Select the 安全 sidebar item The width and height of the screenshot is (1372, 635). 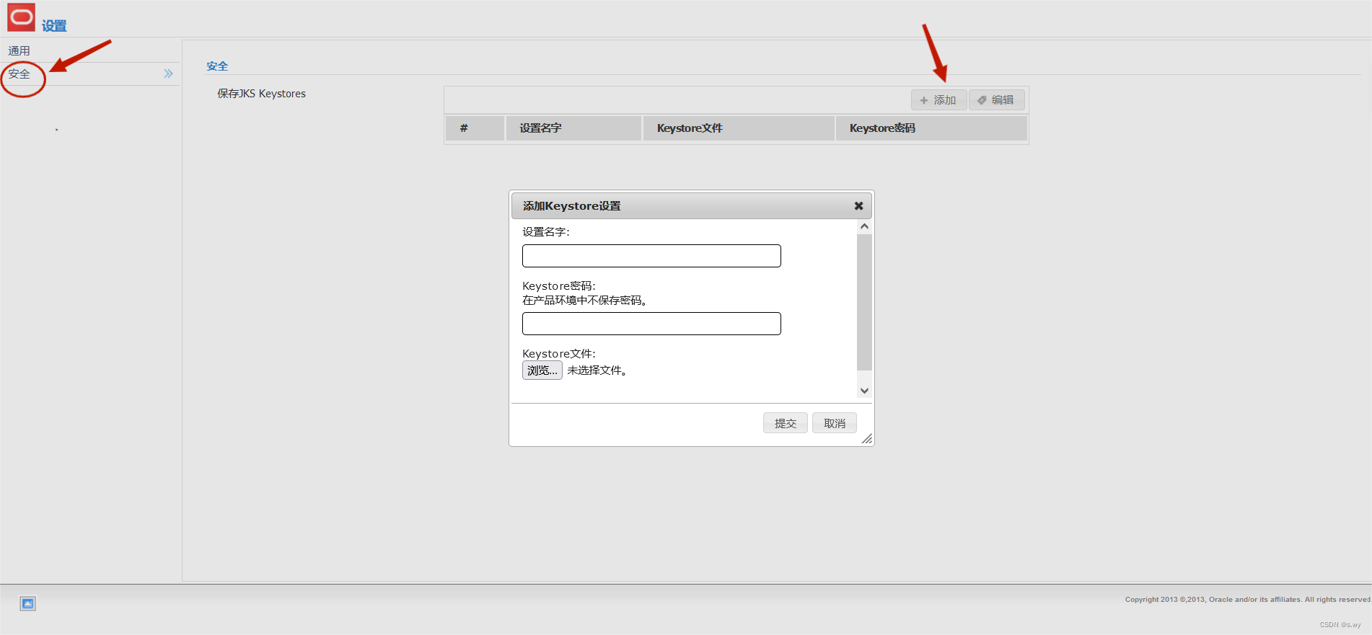19,74
